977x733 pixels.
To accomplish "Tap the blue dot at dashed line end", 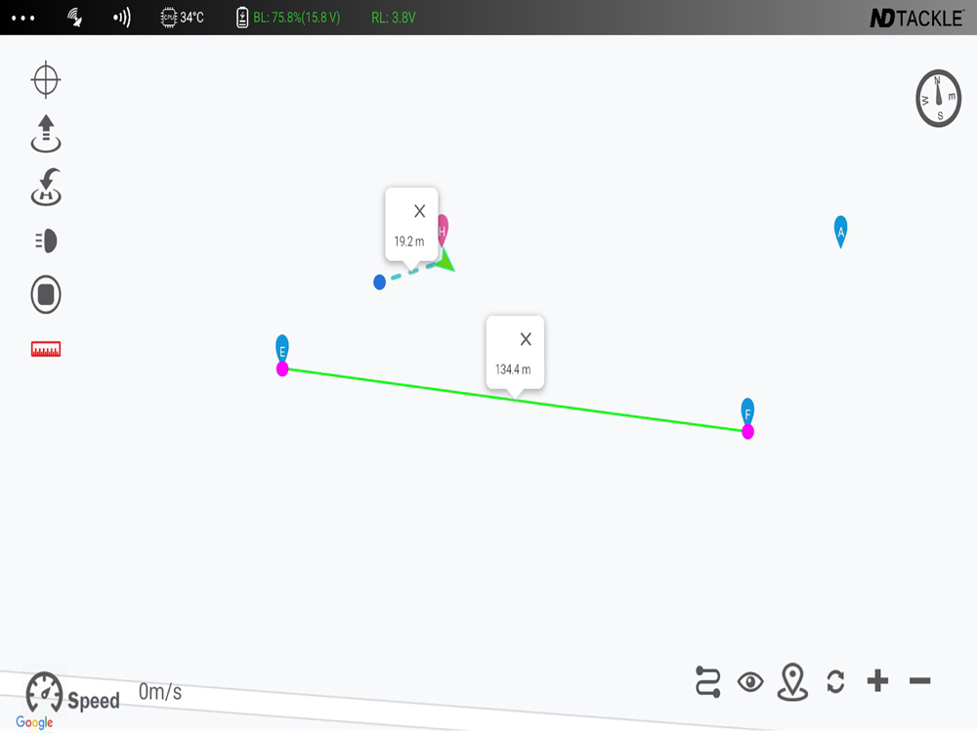I will coord(379,282).
